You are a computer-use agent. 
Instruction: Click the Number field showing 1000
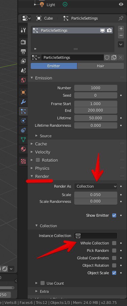point(96,88)
